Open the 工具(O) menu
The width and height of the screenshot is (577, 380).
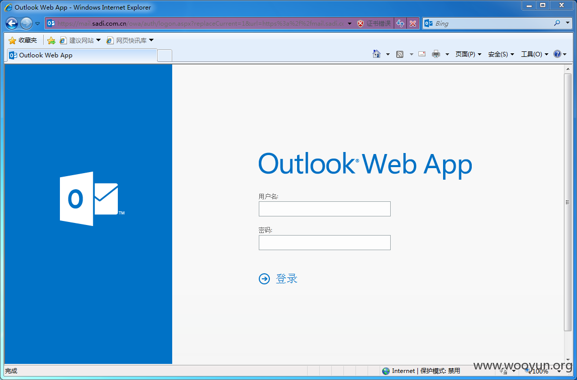click(x=534, y=54)
